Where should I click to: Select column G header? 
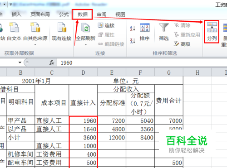[x=169, y=72]
